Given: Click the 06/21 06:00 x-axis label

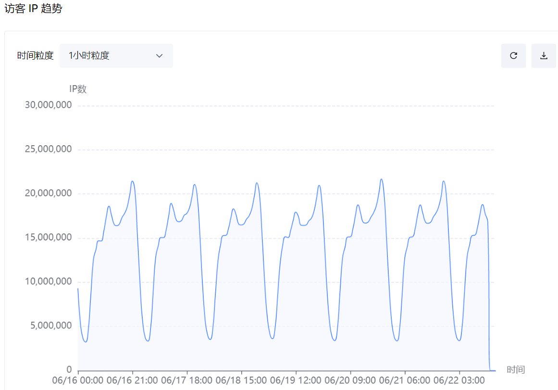Looking at the screenshot, I should [x=405, y=380].
